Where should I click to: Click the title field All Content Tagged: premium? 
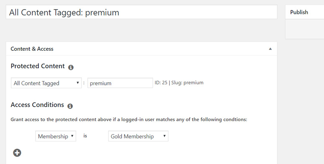click(142, 12)
